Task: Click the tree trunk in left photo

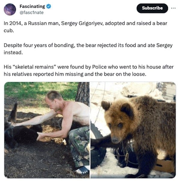Action: [83, 93]
